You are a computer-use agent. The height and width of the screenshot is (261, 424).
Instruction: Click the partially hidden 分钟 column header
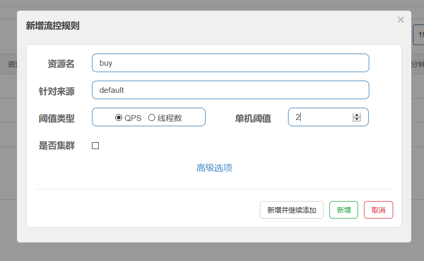coord(417,64)
